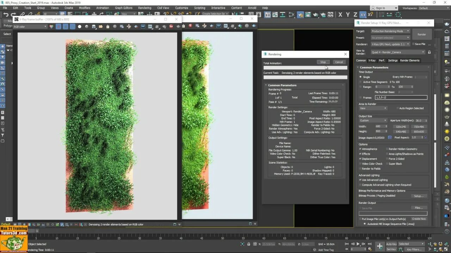Toggle the selection lock icon in status bar
The width and height of the screenshot is (451, 253).
249,244
